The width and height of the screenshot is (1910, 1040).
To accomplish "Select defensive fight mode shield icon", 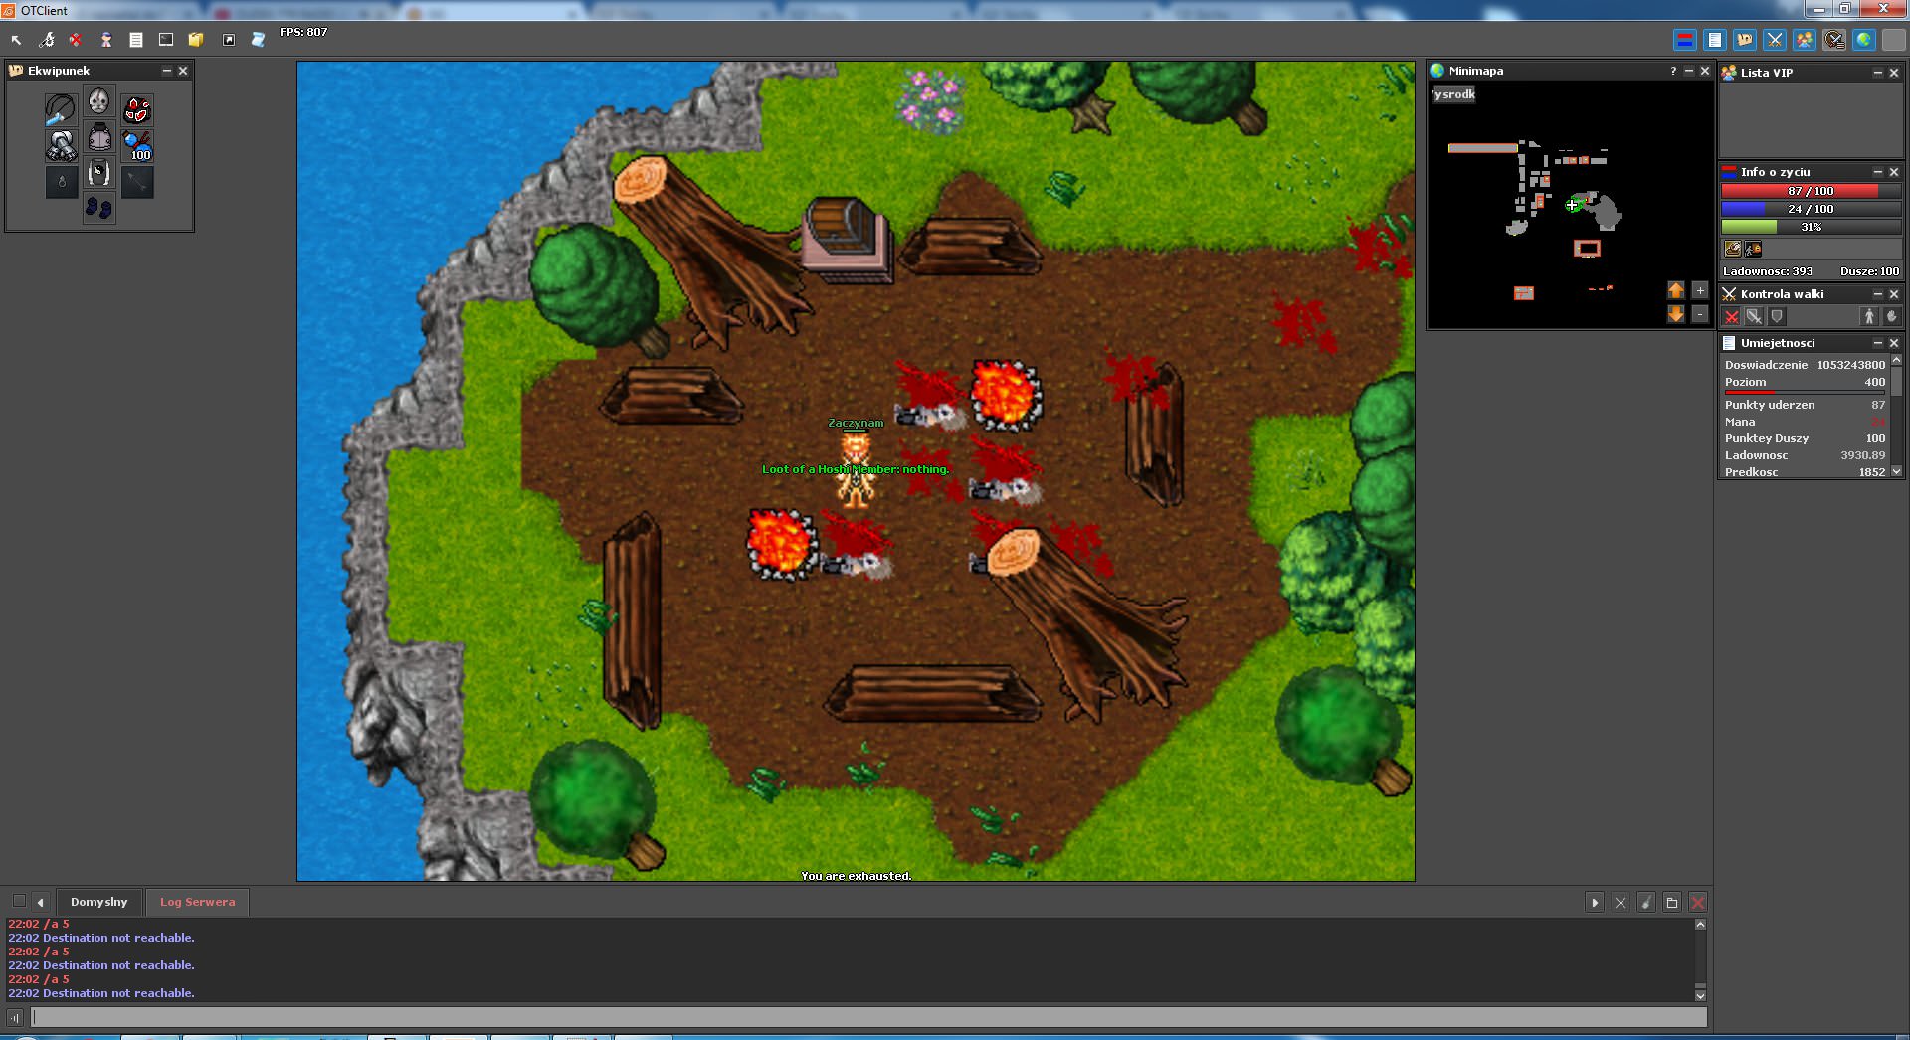I will tap(1777, 316).
